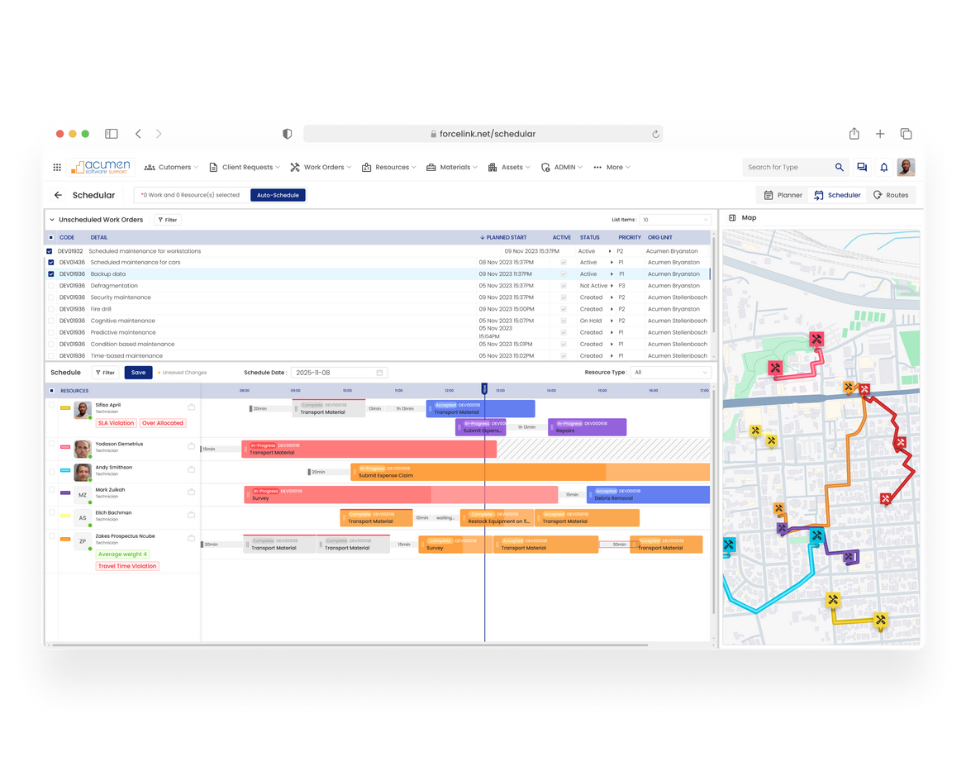Open the Resource Type dropdown
The image size is (966, 766).
pos(671,373)
